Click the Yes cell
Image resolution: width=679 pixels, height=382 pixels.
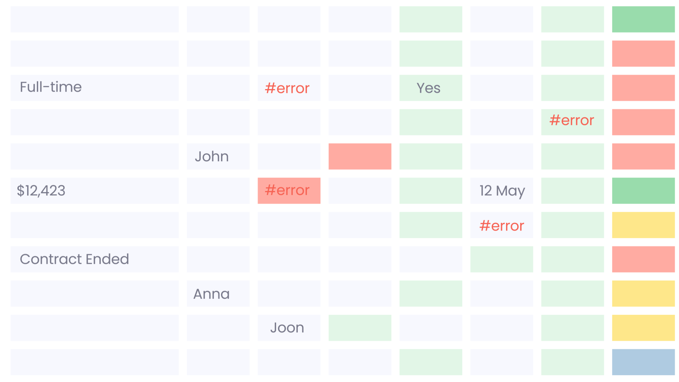tap(431, 88)
